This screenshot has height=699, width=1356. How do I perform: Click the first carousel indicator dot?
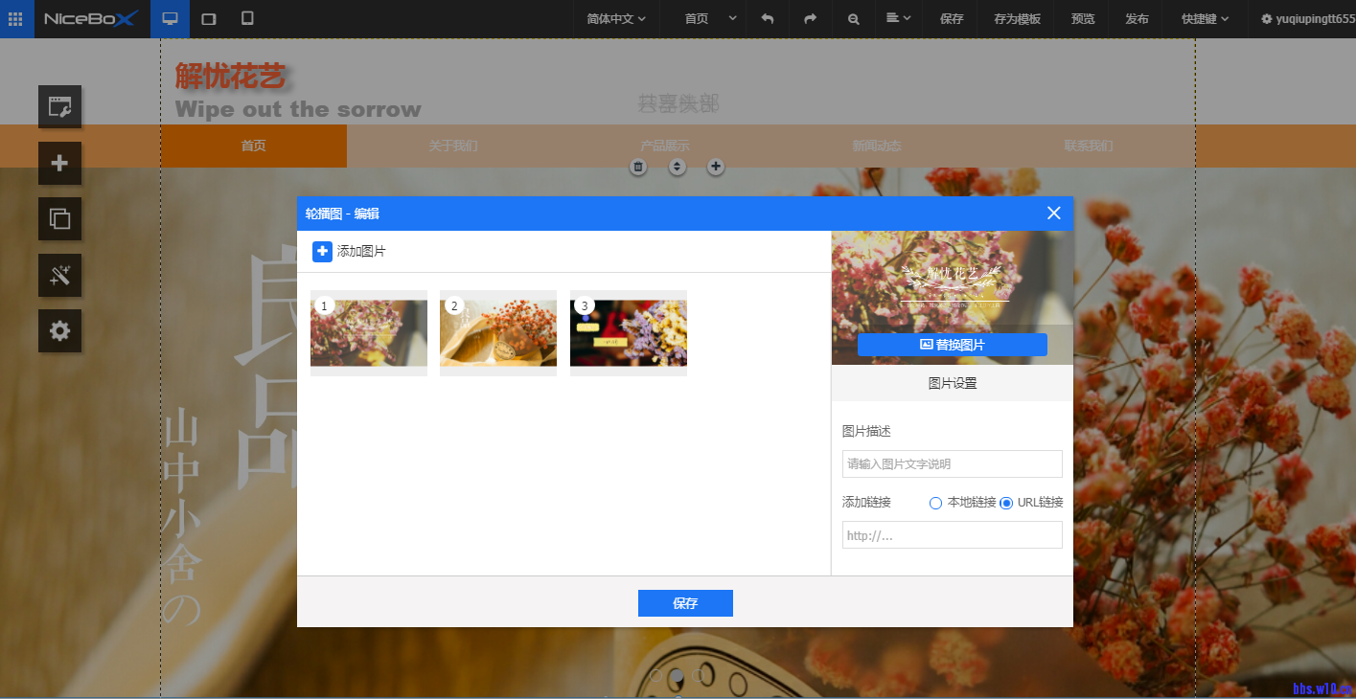pyautogui.click(x=656, y=675)
